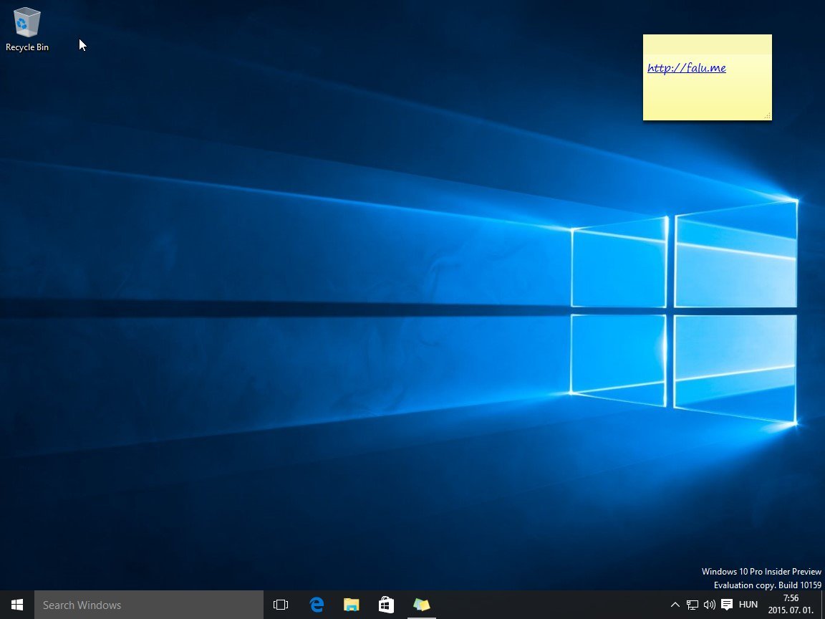Image resolution: width=825 pixels, height=619 pixels.
Task: Switch the HUN input language indicator
Action: 748,605
